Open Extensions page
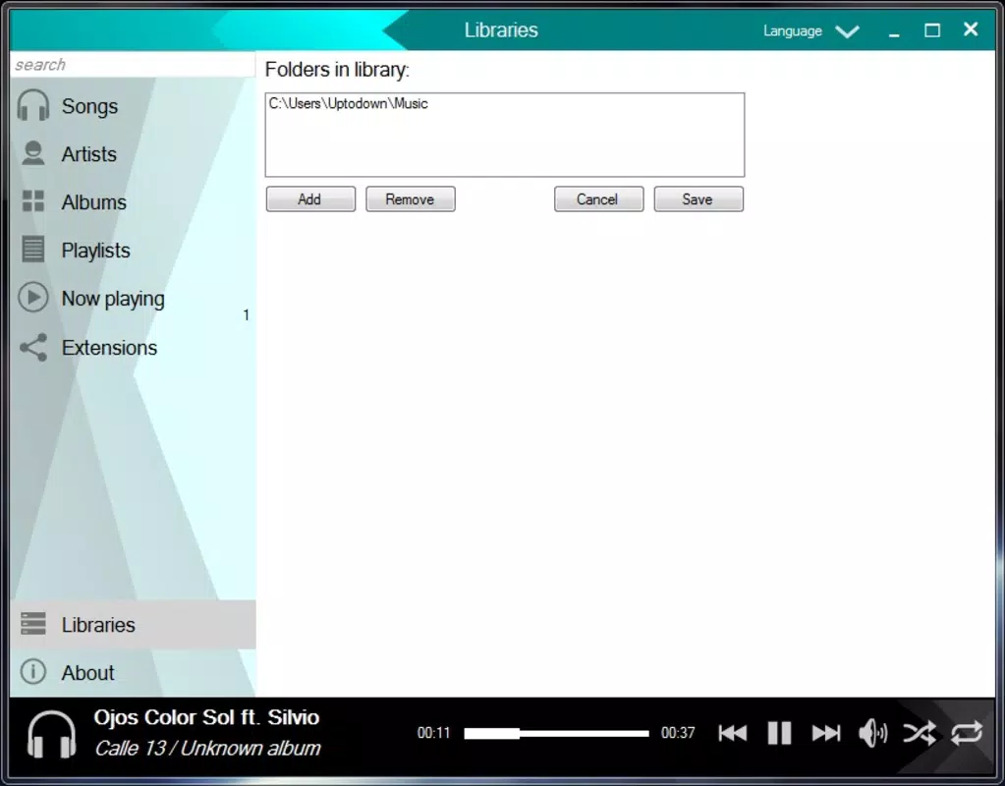This screenshot has height=786, width=1005. tap(134, 348)
